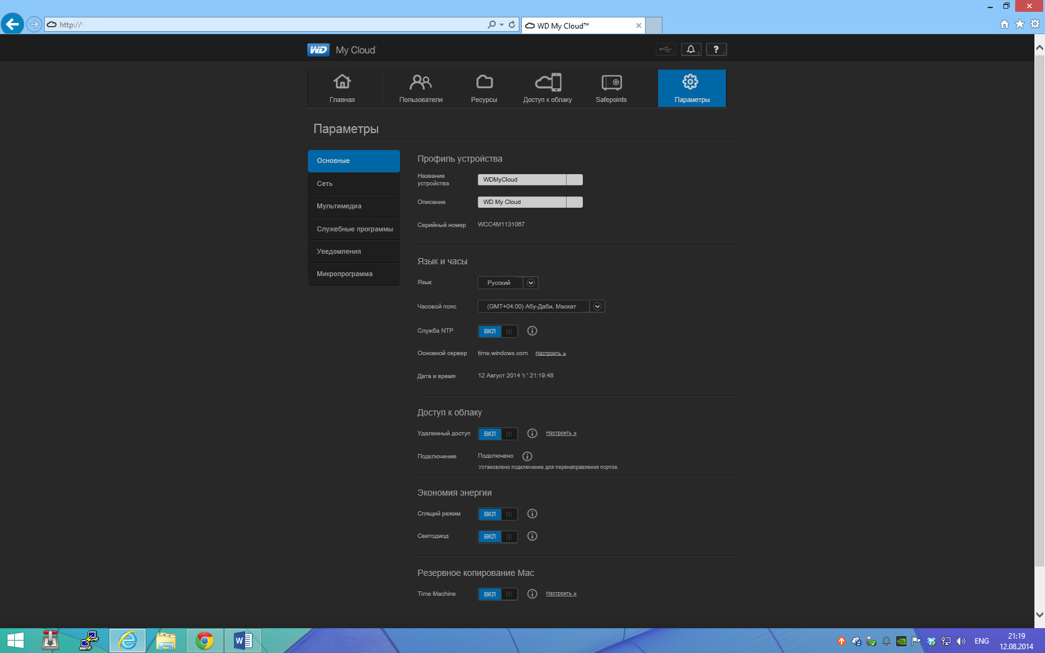Select Сеть in settings sidebar

[353, 183]
